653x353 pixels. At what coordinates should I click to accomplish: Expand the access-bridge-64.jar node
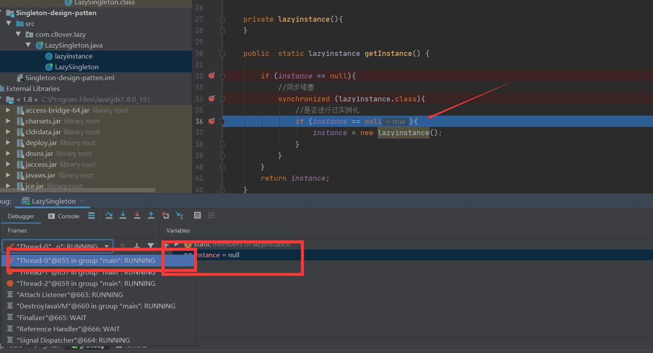click(8, 110)
